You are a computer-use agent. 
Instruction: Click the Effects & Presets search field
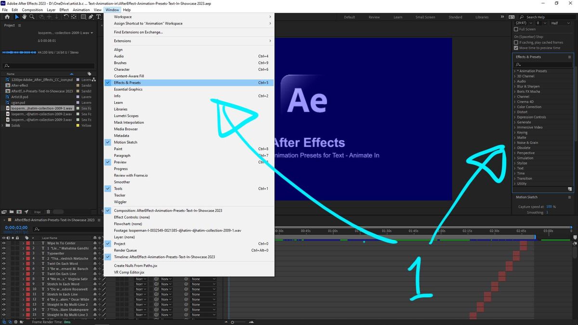543,65
